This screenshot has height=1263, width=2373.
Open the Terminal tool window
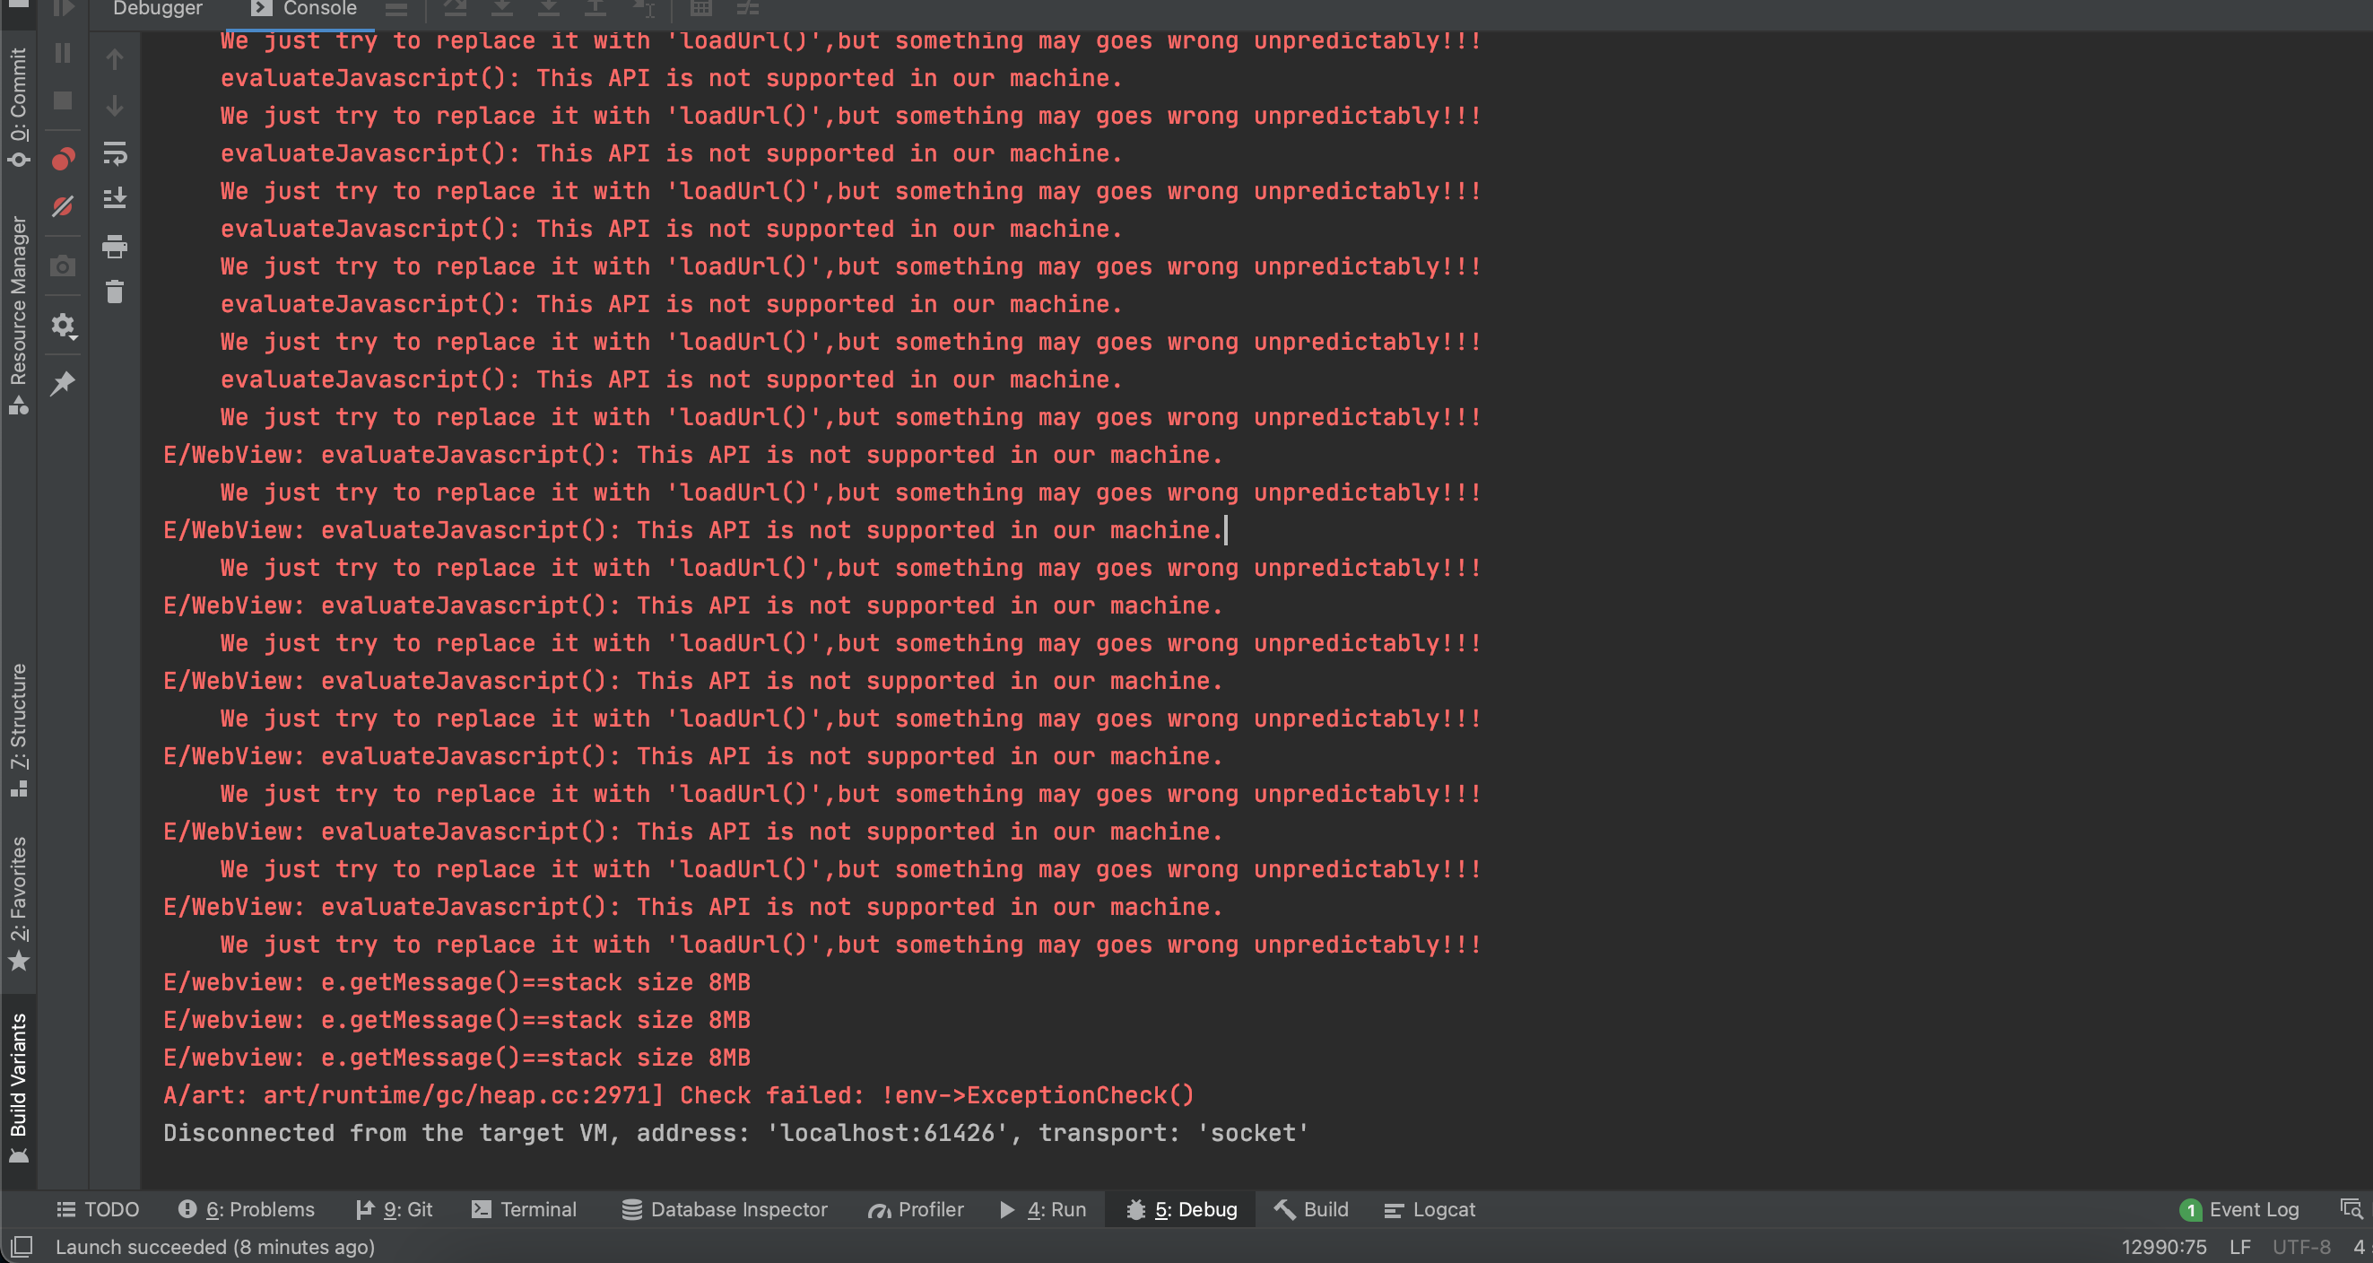pos(524,1209)
